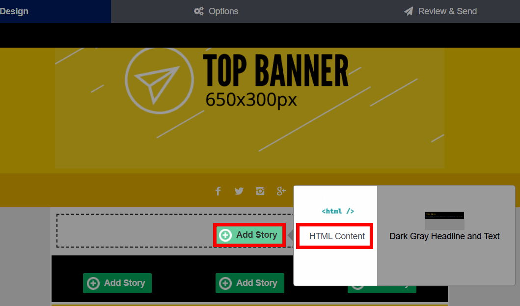Click the Google+ icon
The width and height of the screenshot is (520, 306).
click(x=281, y=191)
